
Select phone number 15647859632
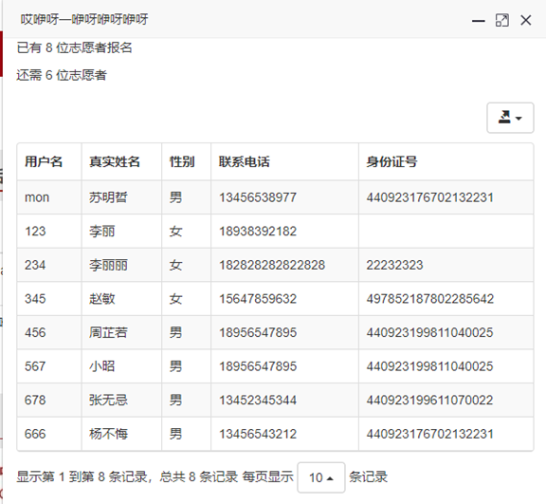click(x=258, y=299)
